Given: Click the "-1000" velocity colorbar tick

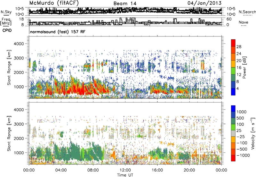Looking at the screenshot, I should click(243, 155).
